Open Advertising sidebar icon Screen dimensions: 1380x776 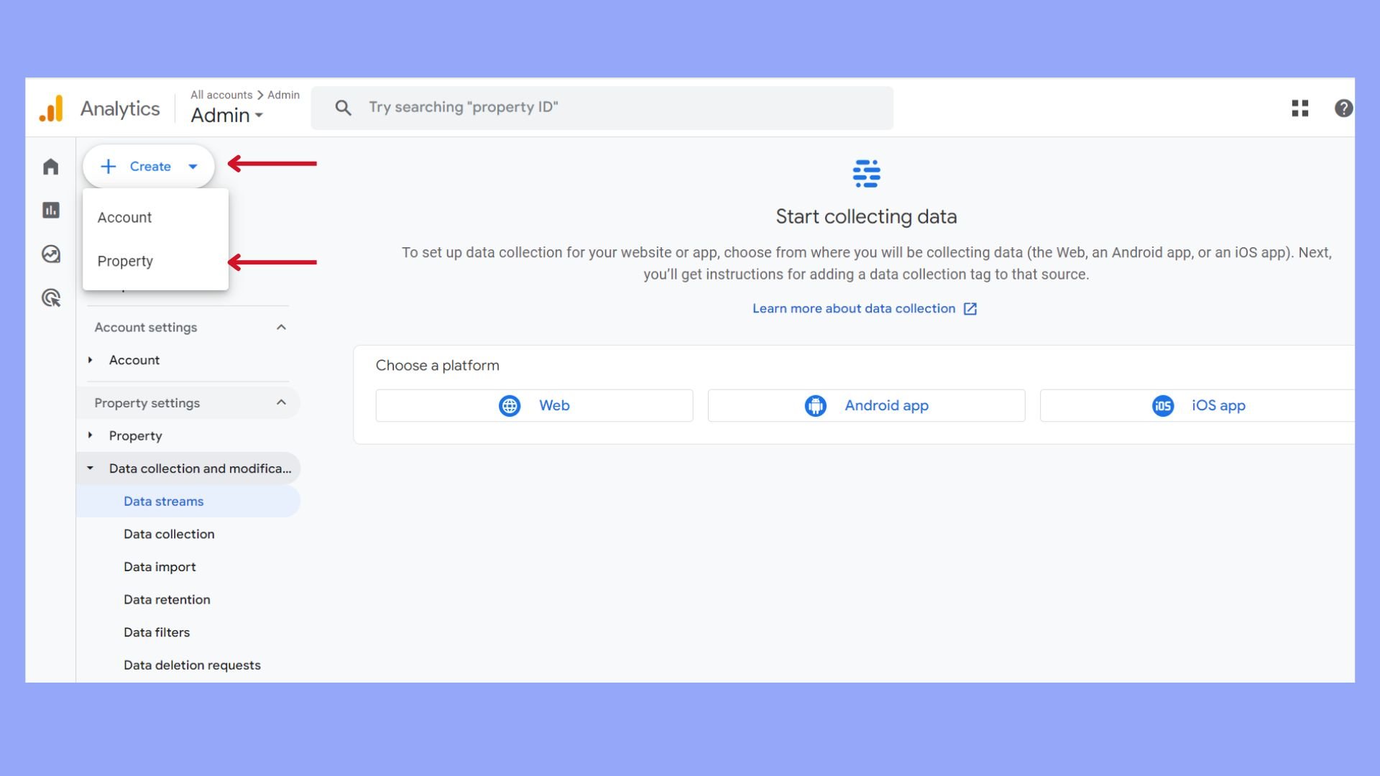pos(50,297)
